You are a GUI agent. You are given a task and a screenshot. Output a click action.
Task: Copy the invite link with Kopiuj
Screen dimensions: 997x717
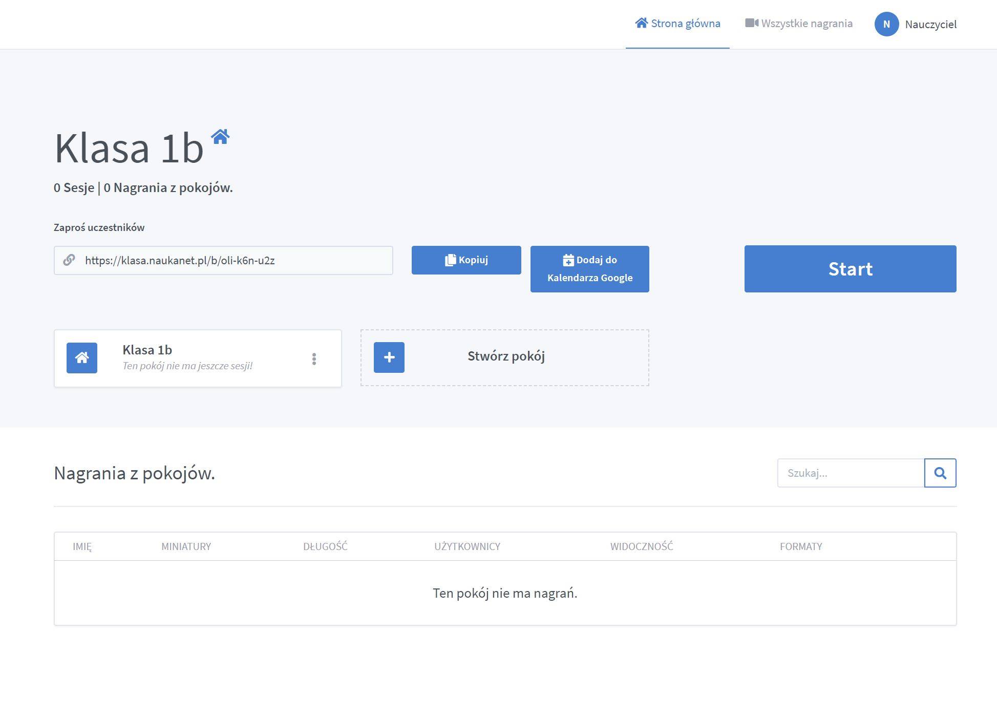pos(466,260)
